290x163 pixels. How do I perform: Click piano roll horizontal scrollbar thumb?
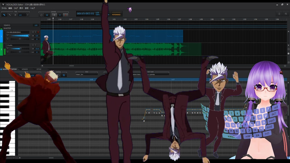pyautogui.click(x=51, y=158)
